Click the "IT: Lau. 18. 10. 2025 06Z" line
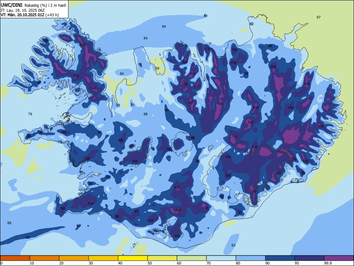Image resolution: width=354 pixels, height=266 pixels. [23, 10]
